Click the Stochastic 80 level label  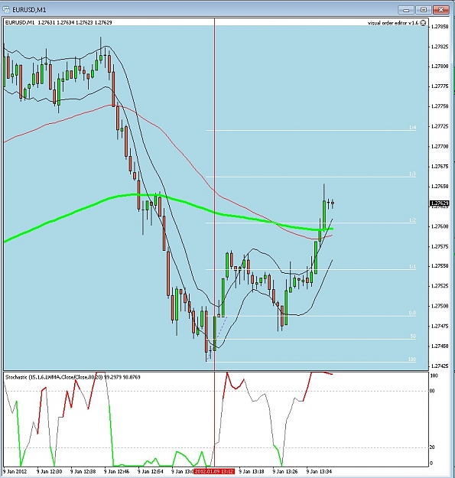432,391
